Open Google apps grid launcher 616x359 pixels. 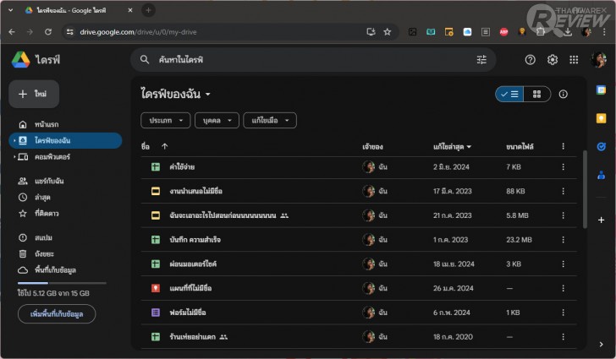[575, 60]
